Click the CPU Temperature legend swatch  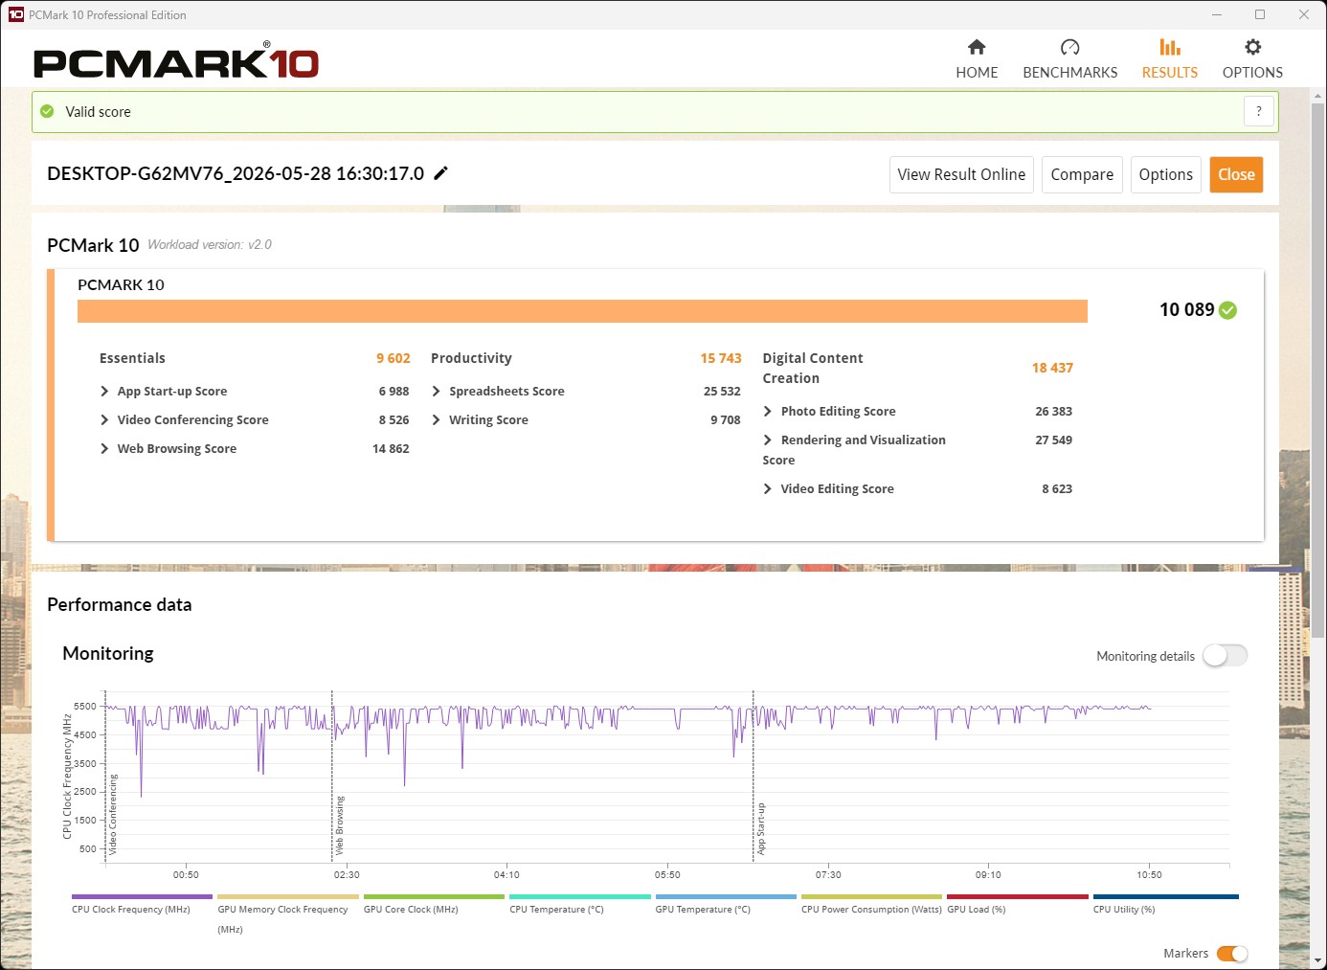click(580, 897)
